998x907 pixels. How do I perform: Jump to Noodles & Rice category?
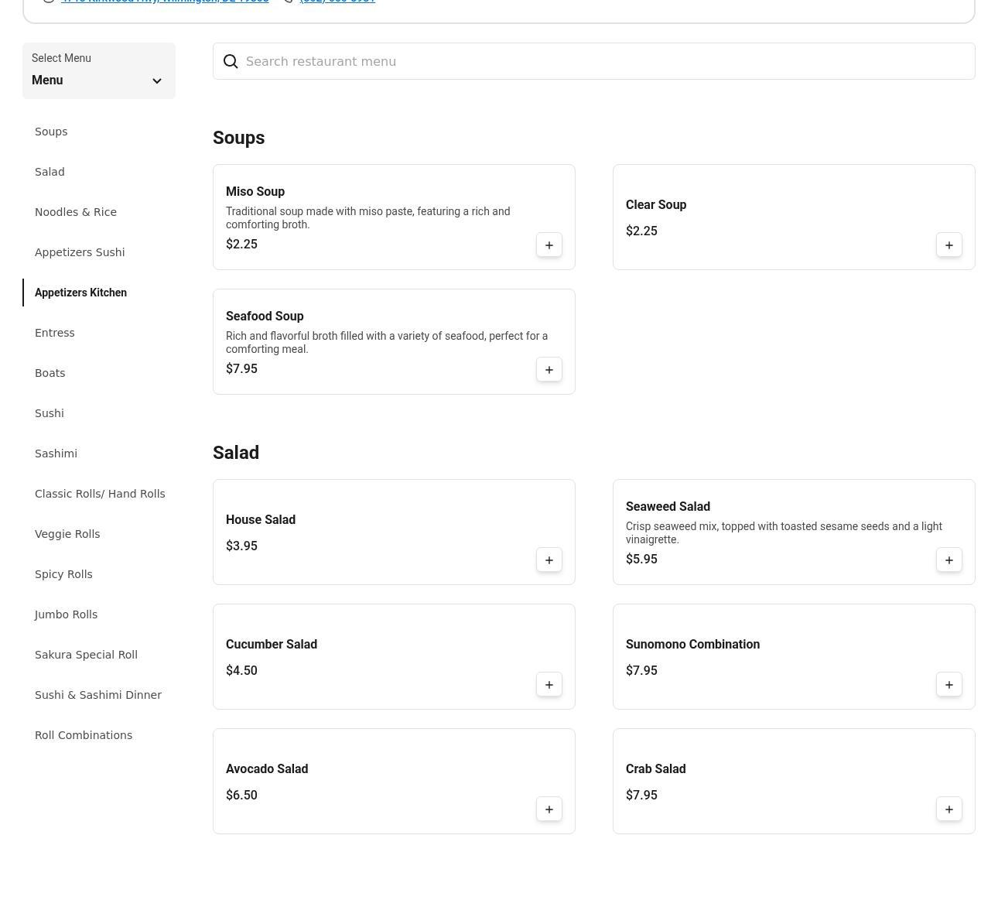pos(76,212)
